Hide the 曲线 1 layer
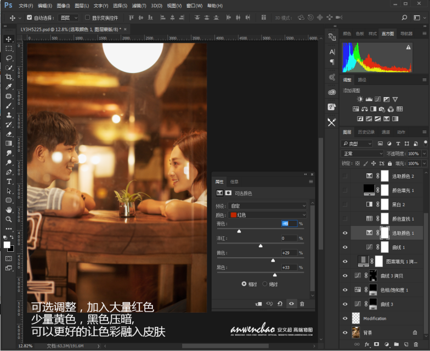Screen dimensions: 430x351 pyautogui.click(x=345, y=247)
